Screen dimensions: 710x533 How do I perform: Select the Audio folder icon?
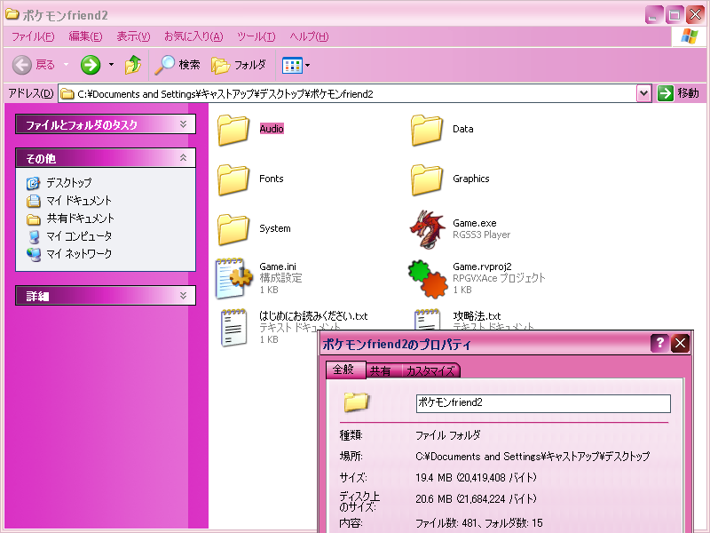(x=233, y=130)
